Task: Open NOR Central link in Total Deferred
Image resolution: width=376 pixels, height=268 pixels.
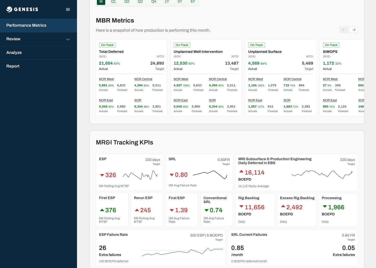Action: 143,79
